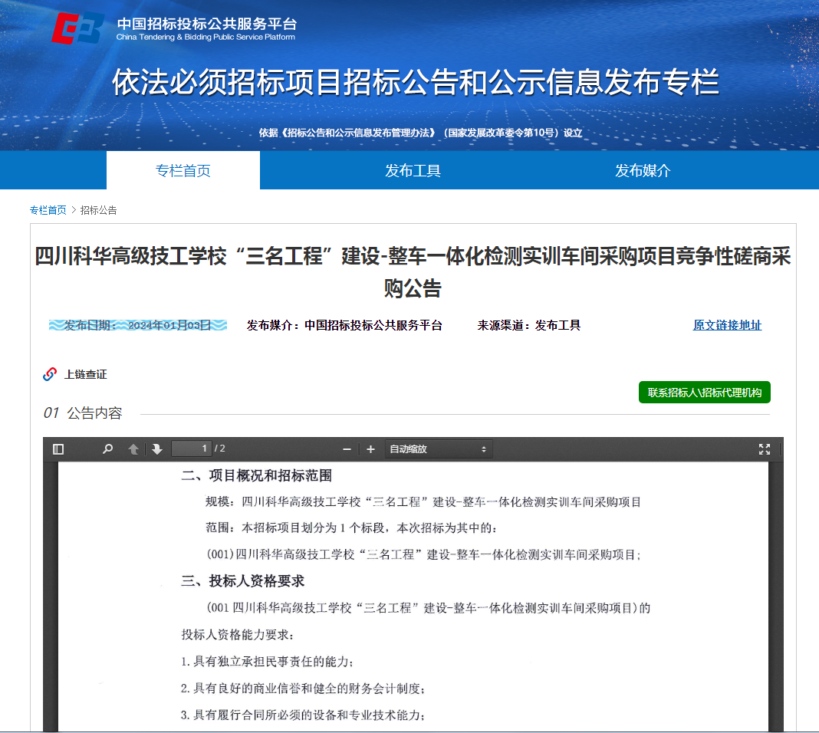Click the announcement title 四川科华高级技工学校
The height and width of the screenshot is (733, 819).
(413, 272)
